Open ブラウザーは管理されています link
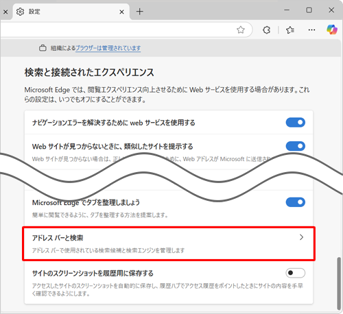The width and height of the screenshot is (343, 314). coord(108,48)
